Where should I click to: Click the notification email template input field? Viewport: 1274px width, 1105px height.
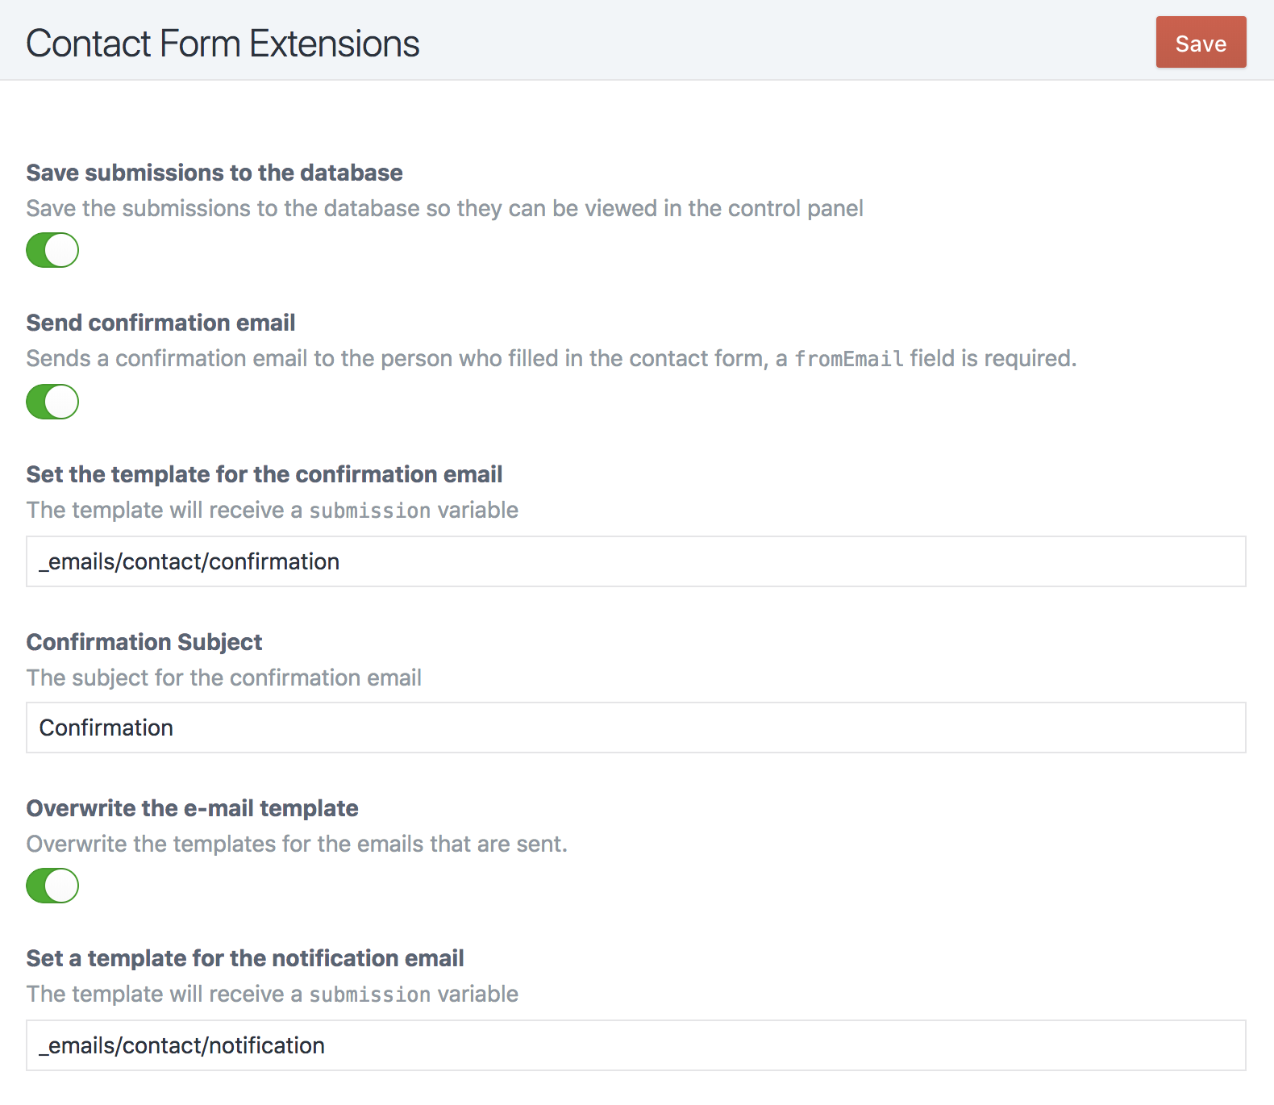[636, 1045]
